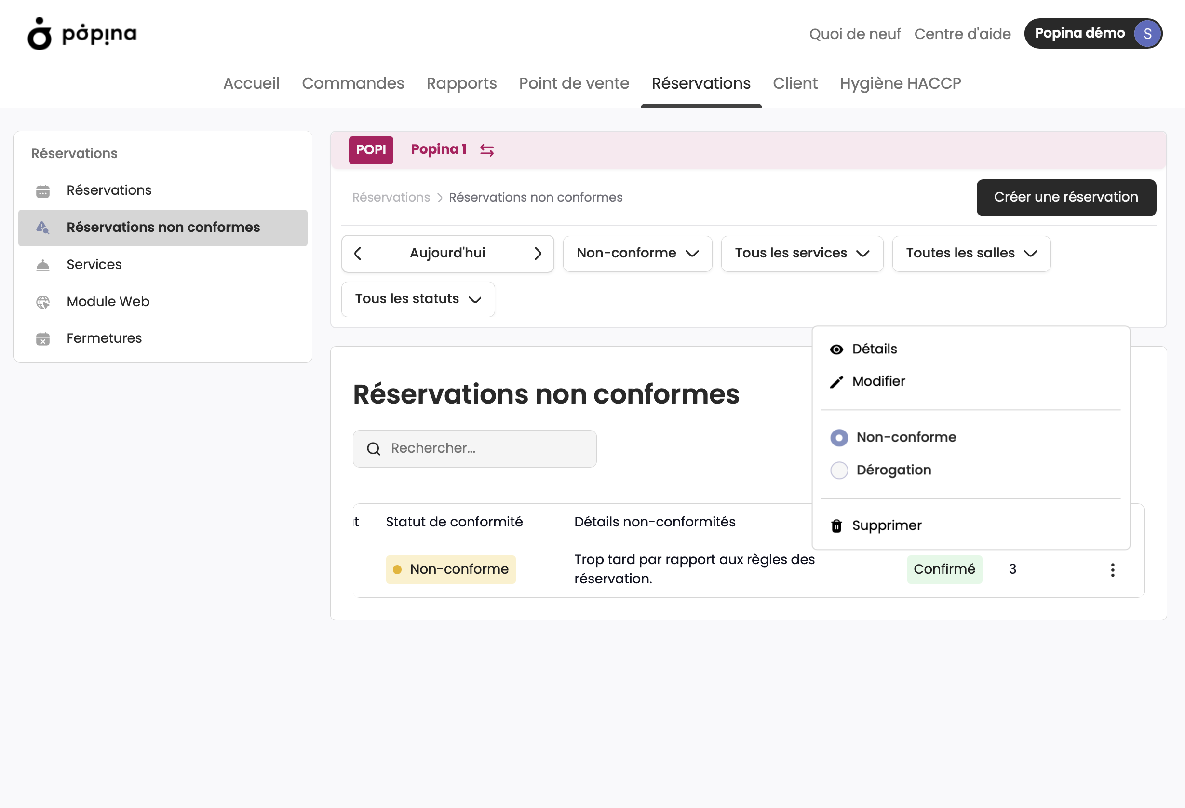Screen dimensions: 1185x808
Task: Switch to the Accueil tab
Action: click(251, 83)
